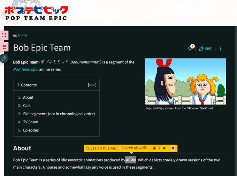Click the floating pencil edit icon
The height and width of the screenshot is (176, 237).
tap(4, 58)
